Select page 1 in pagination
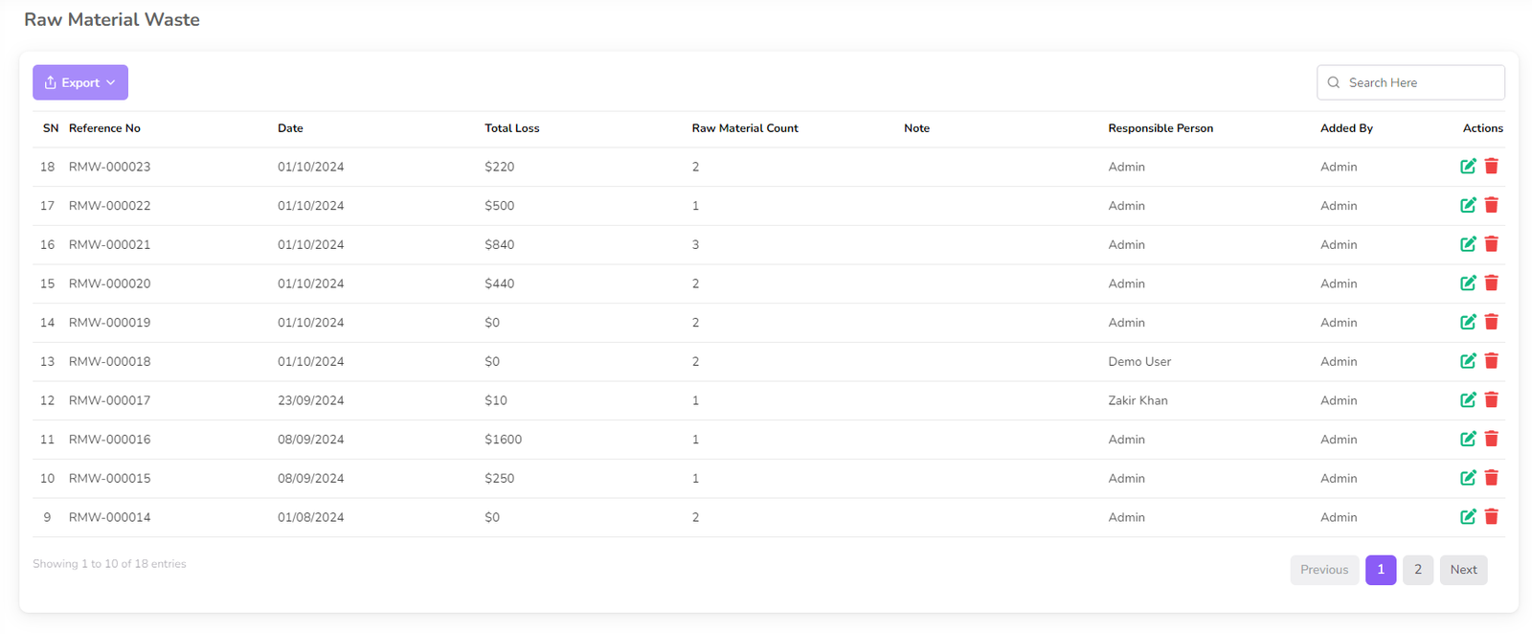This screenshot has height=634, width=1532. [x=1380, y=570]
